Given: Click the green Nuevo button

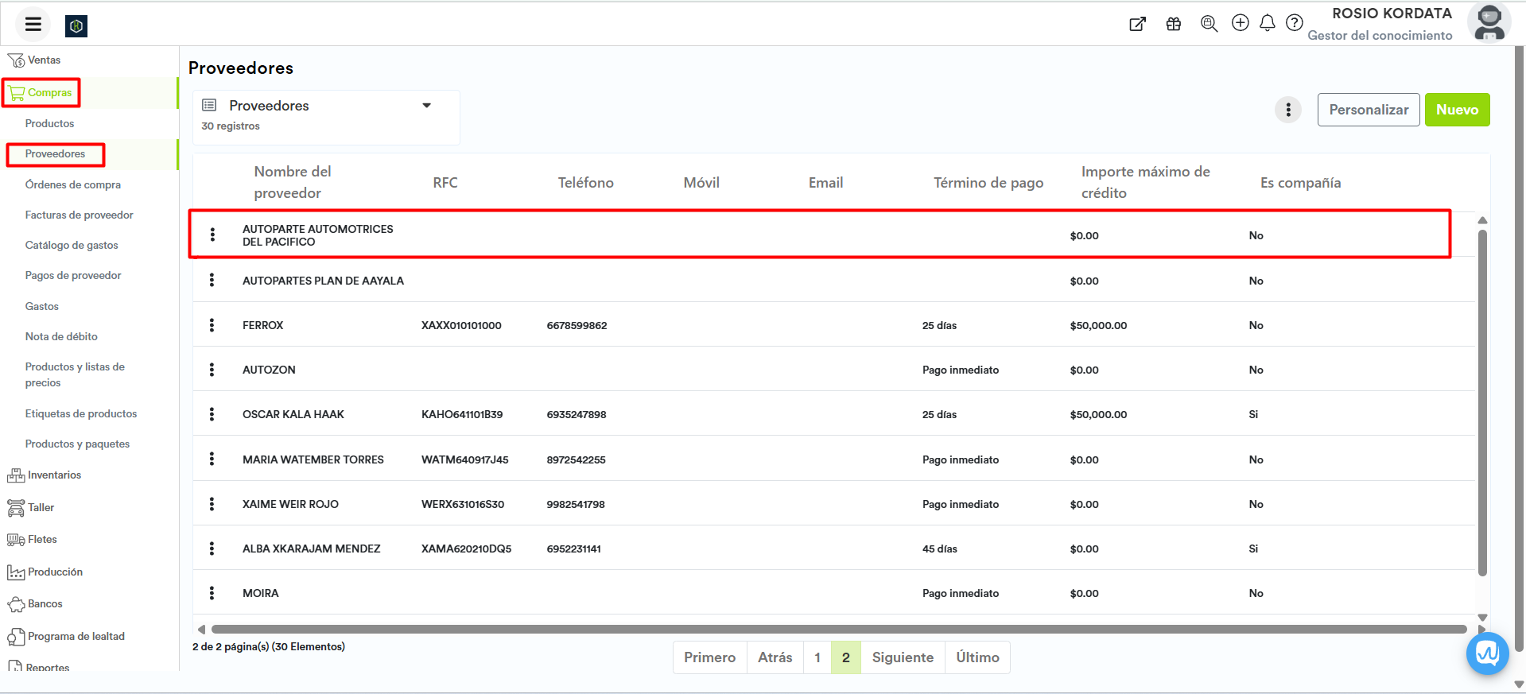Looking at the screenshot, I should (1456, 110).
